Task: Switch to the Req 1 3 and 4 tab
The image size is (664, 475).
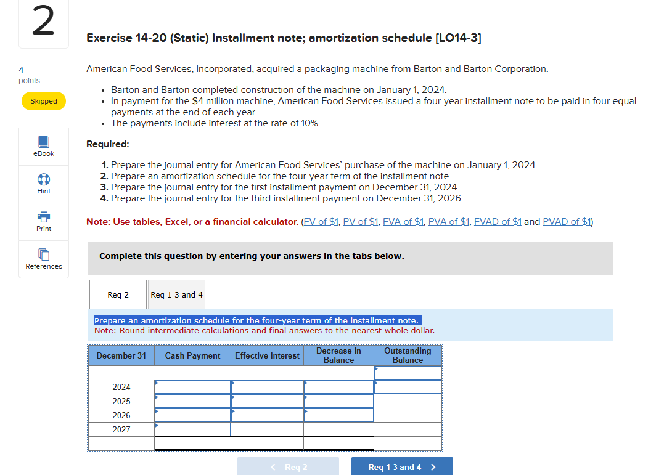Action: pos(176,294)
